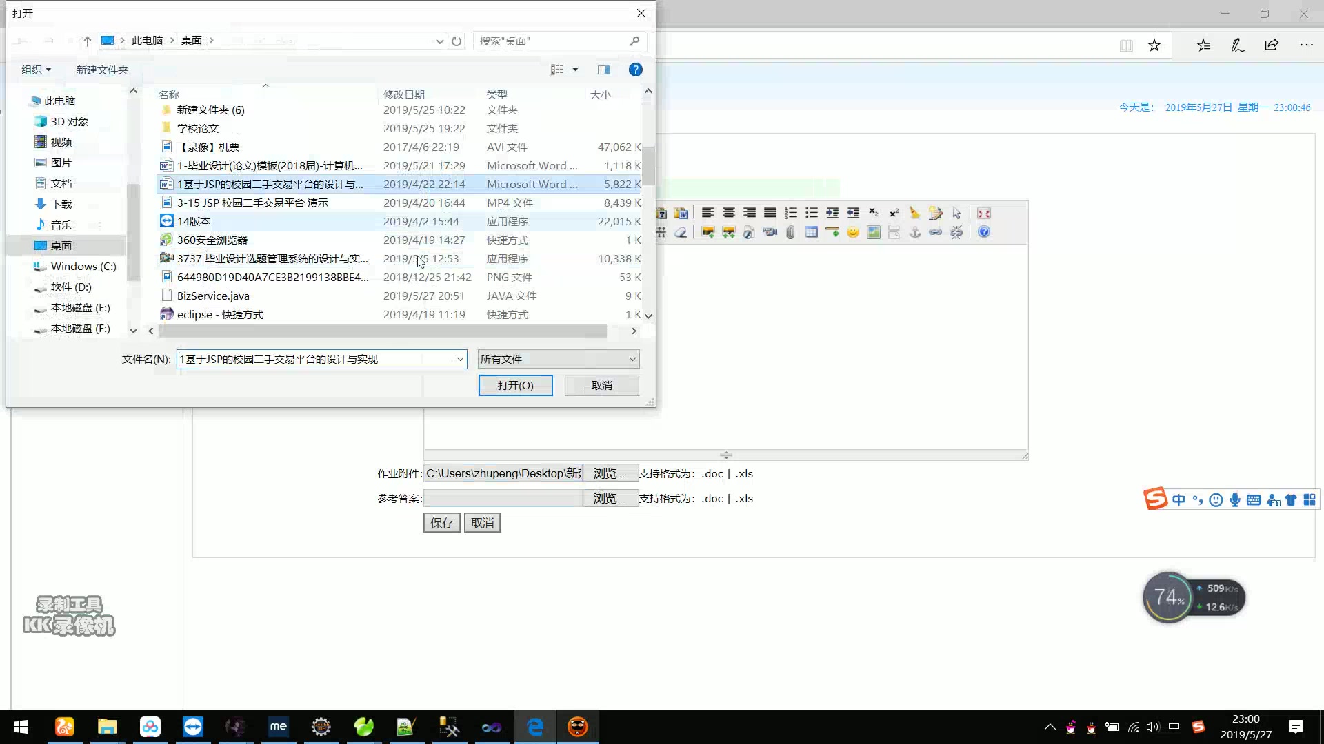
Task: Click the insert table icon in editor
Action: point(812,232)
